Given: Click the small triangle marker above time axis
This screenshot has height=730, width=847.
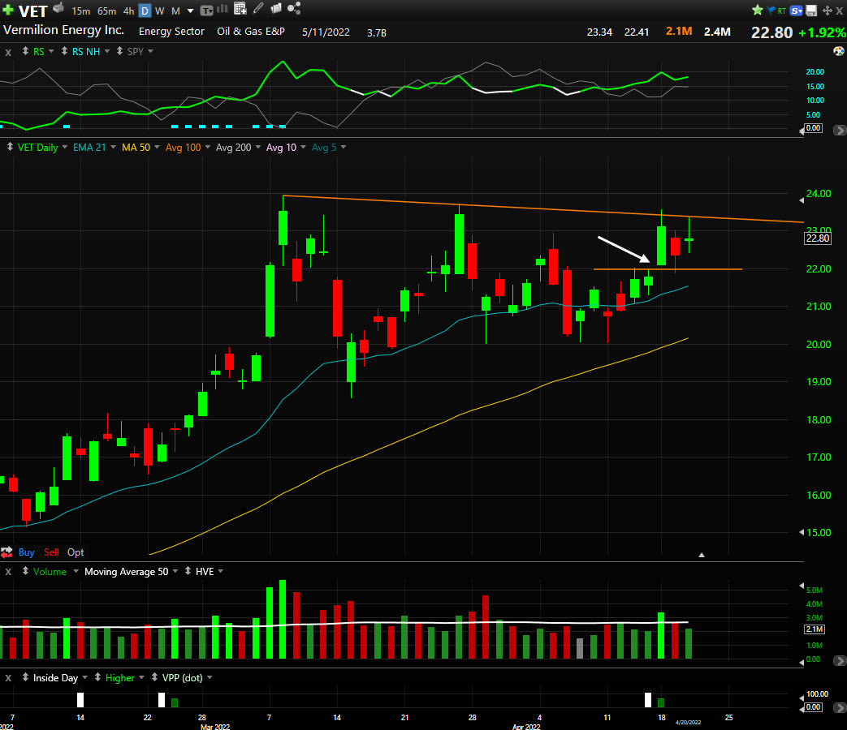Looking at the screenshot, I should coord(701,555).
